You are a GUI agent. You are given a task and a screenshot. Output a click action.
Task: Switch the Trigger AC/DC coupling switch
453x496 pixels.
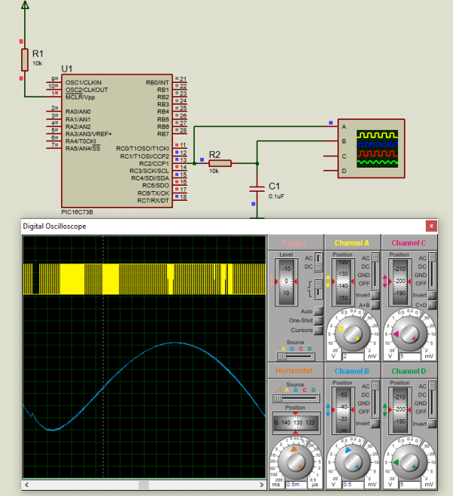319,262
